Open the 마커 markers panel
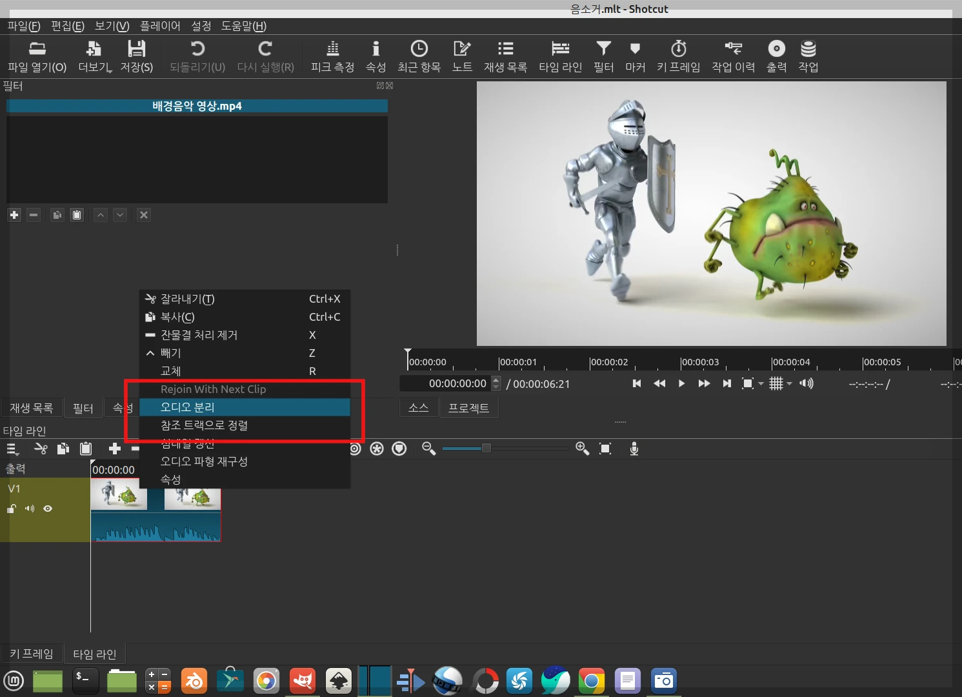 pyautogui.click(x=635, y=57)
